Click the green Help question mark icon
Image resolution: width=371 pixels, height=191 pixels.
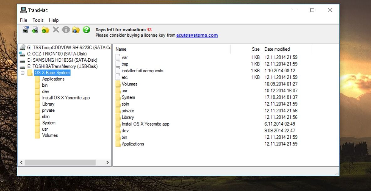[x=86, y=29]
